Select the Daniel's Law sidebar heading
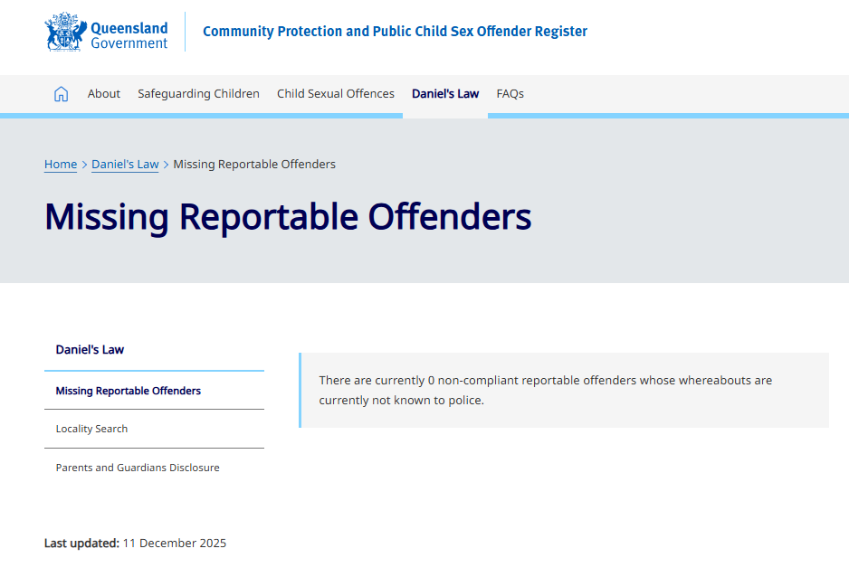 click(91, 349)
